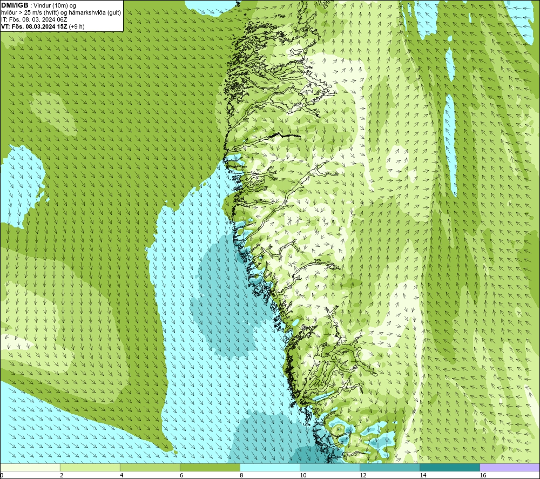Click the pale yellow 0–2 m/s legend swatch
Screen dimensions: 540x479
point(30,467)
